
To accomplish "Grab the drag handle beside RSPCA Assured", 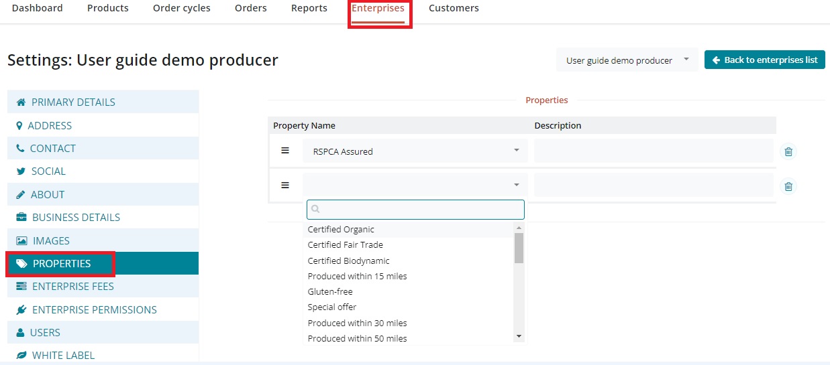I will click(285, 151).
